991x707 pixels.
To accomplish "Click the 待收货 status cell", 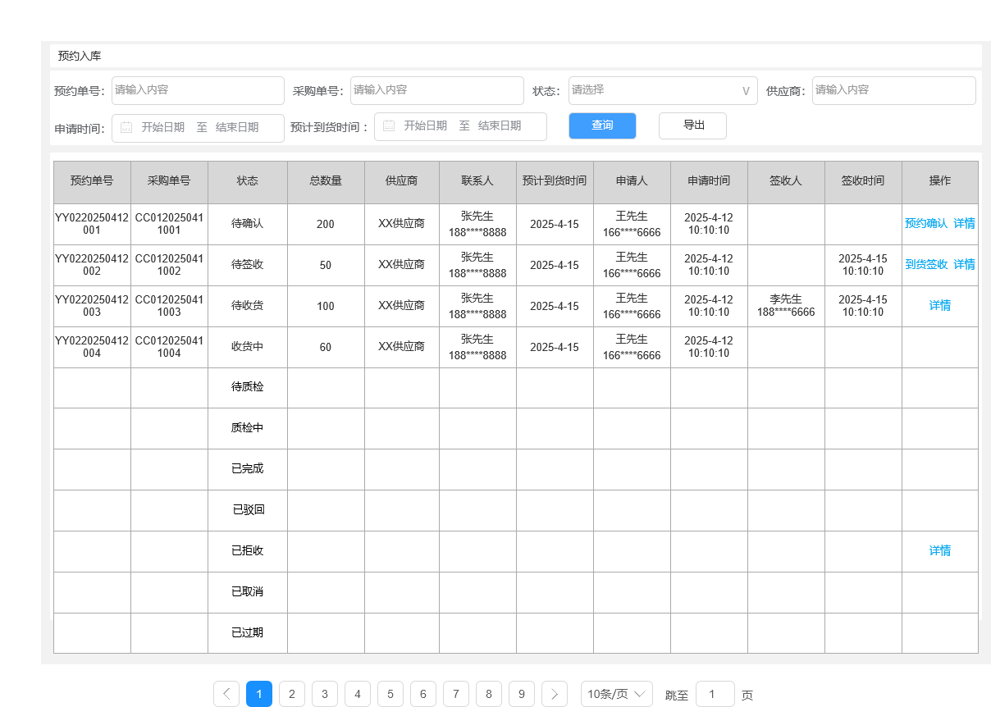I will [248, 306].
